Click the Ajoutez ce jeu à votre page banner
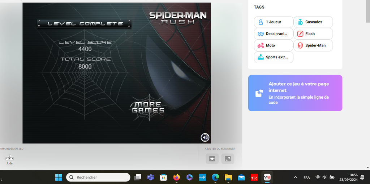This screenshot has height=184, width=370. click(295, 93)
